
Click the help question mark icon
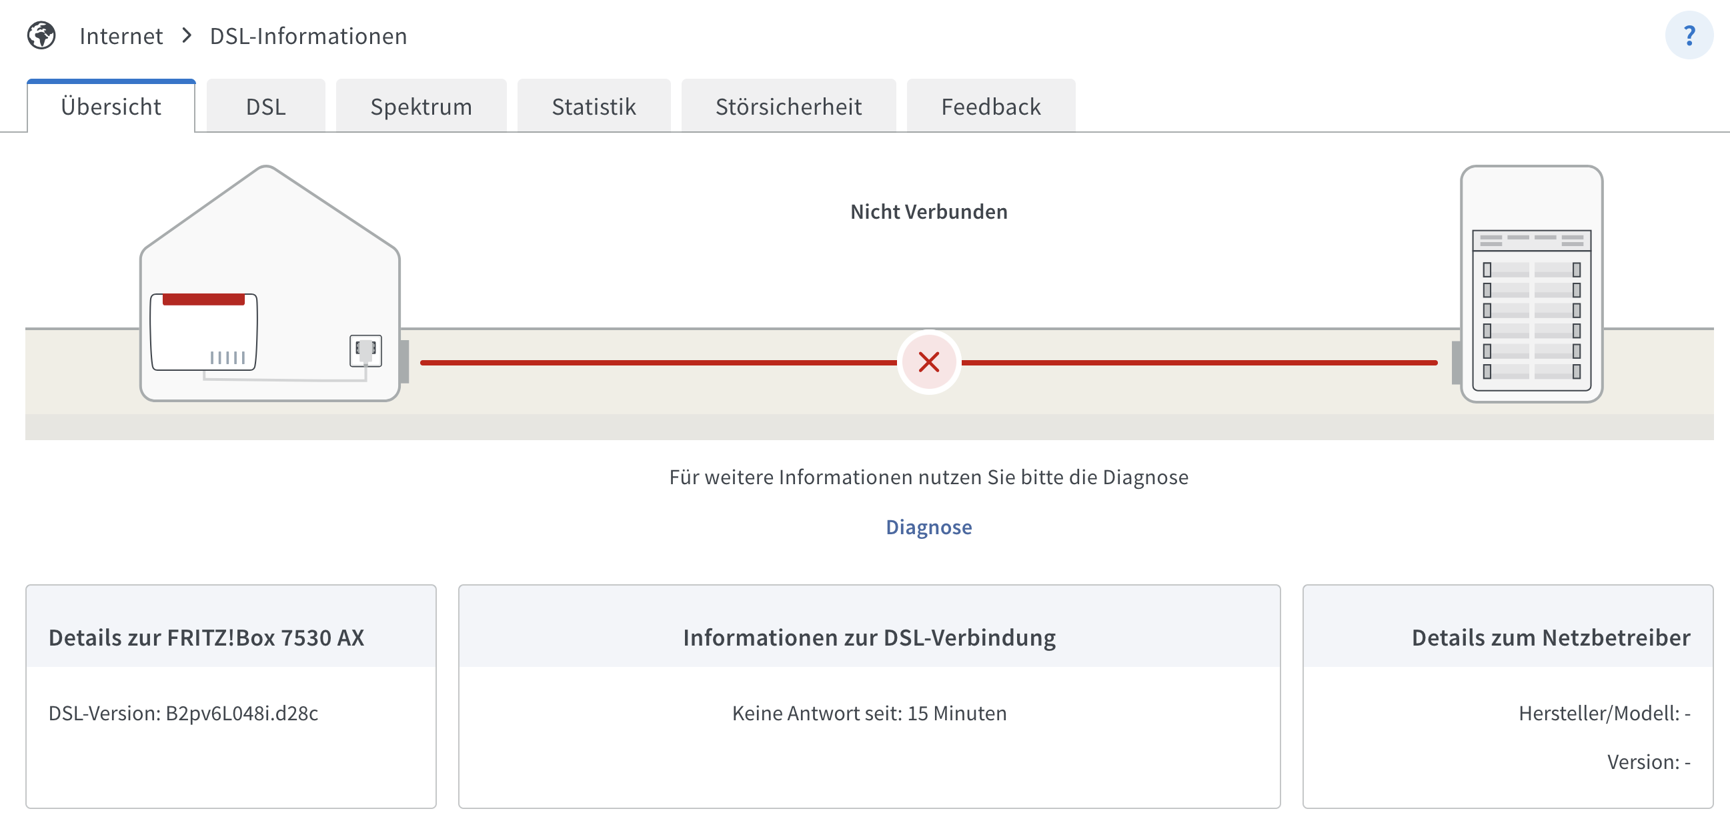[1693, 34]
